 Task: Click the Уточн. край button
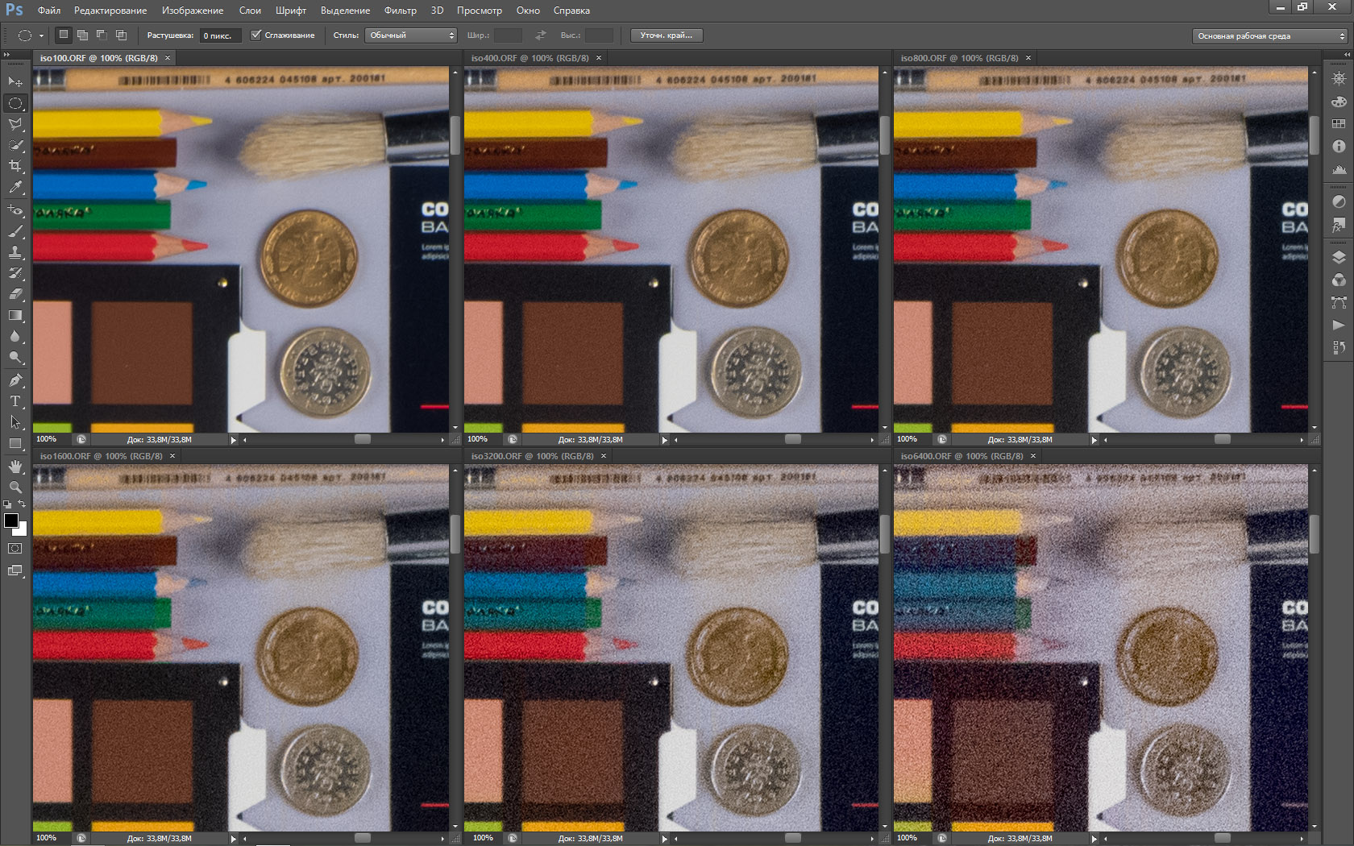pyautogui.click(x=666, y=35)
